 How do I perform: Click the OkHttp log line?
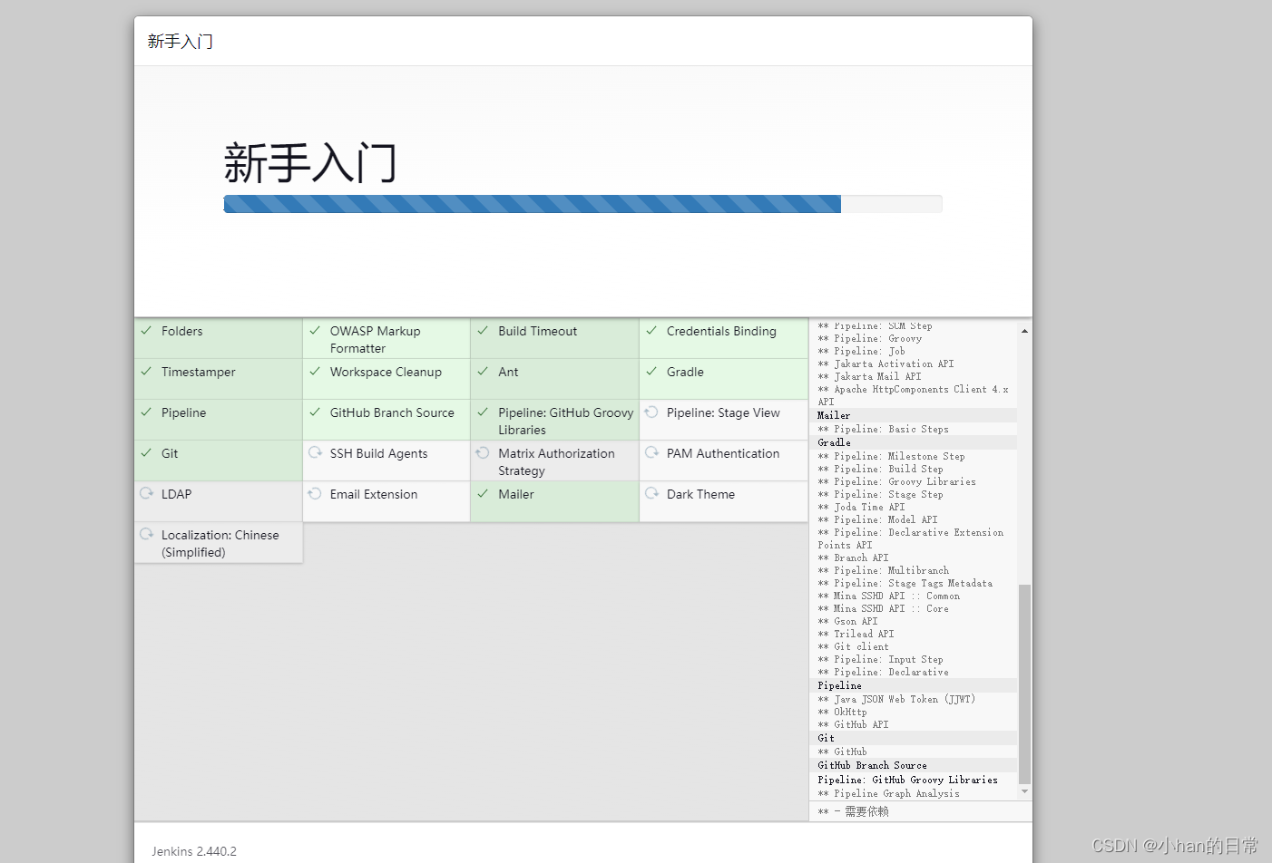[842, 712]
